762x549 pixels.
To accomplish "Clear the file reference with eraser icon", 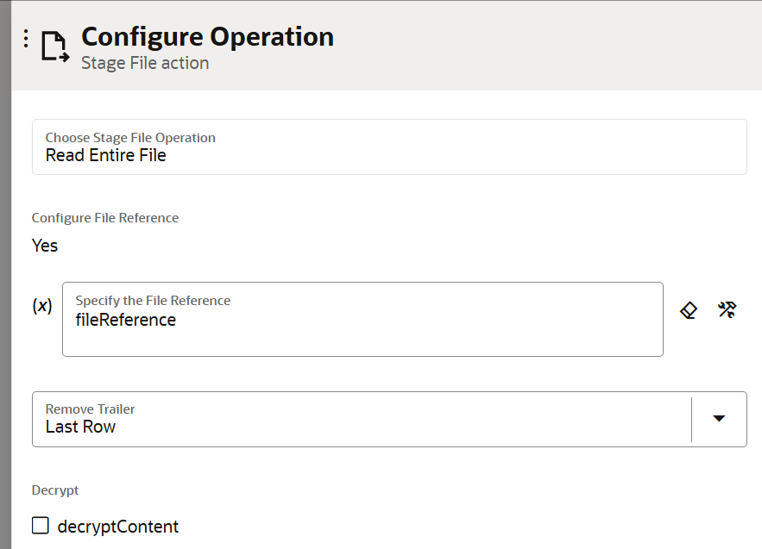I will tap(689, 309).
